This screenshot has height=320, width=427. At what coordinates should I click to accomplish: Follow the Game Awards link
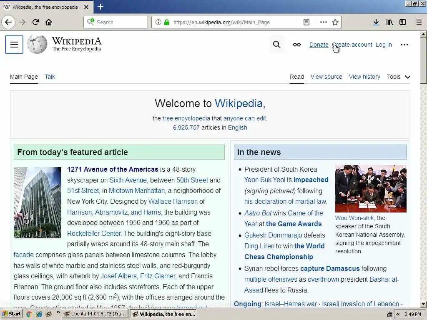pyautogui.click(x=294, y=224)
